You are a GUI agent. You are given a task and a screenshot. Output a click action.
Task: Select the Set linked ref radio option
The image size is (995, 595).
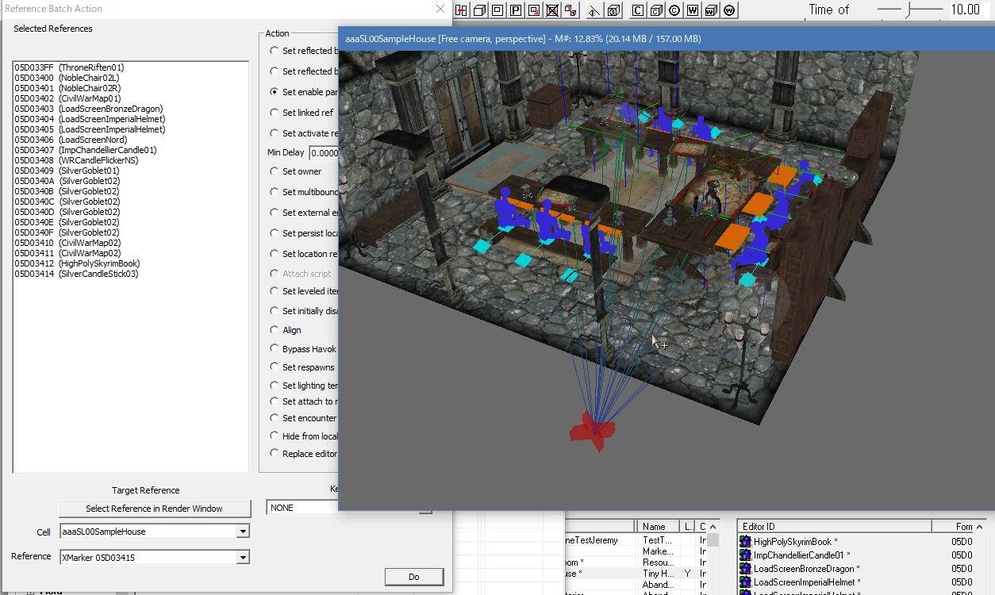pyautogui.click(x=275, y=113)
